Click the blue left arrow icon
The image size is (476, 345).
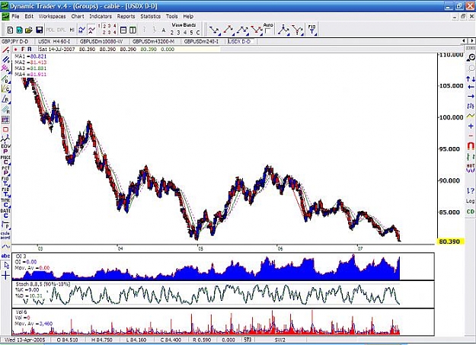[471, 87]
